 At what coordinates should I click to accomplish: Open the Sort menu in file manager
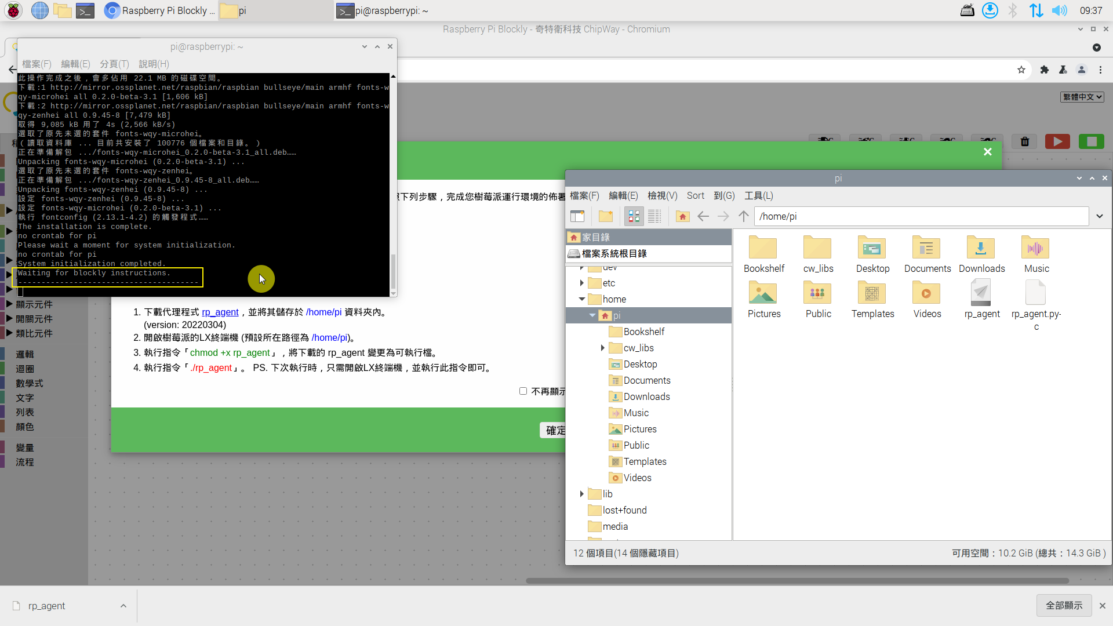pyautogui.click(x=695, y=196)
